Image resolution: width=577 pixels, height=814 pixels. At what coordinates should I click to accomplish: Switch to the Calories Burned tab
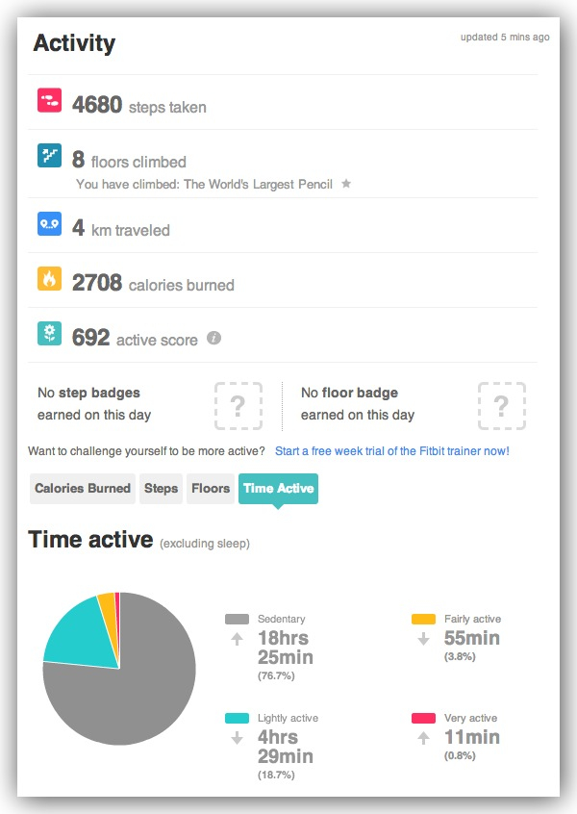click(83, 489)
